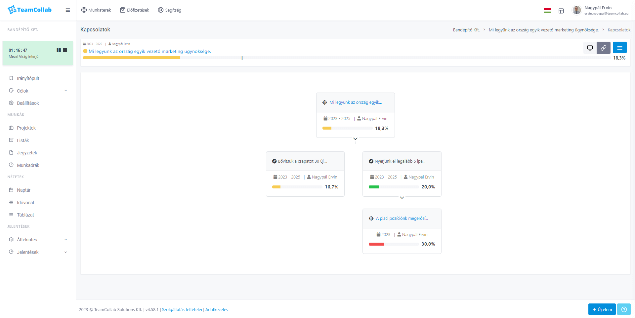Click the 18,3% progress bar in the top node
Screen dimensions: 635x318
click(x=347, y=128)
